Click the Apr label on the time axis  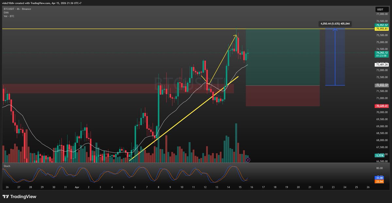pyautogui.click(x=77, y=188)
